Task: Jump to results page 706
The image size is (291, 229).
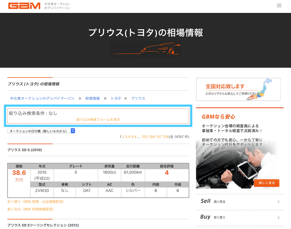Action: click(152, 137)
